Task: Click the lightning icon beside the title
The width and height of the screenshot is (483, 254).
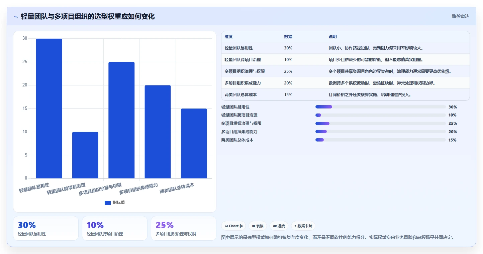Action: (16, 16)
